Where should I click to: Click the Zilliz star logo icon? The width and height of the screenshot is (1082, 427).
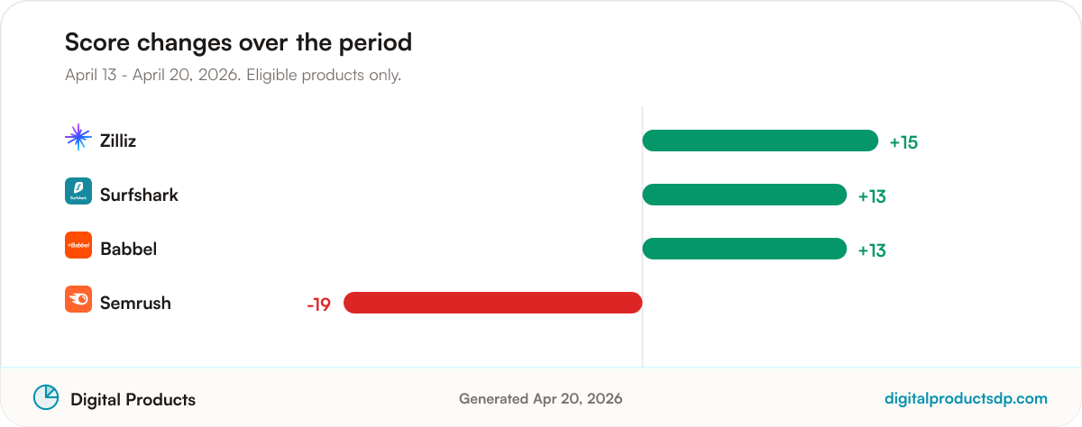(x=78, y=137)
